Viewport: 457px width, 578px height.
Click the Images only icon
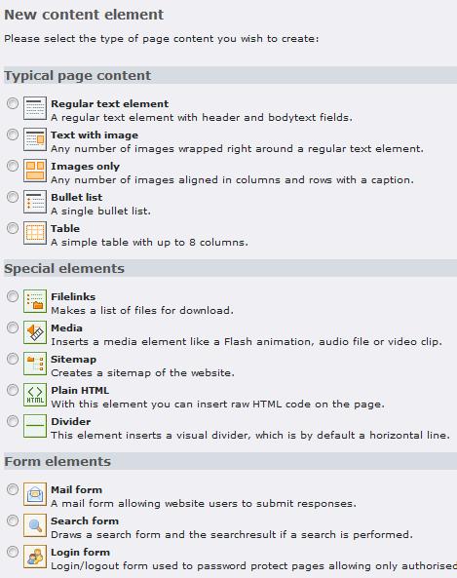[x=35, y=171]
